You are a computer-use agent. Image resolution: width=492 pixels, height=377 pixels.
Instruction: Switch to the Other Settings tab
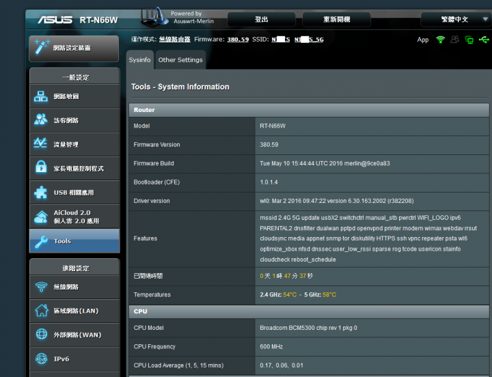(x=180, y=60)
